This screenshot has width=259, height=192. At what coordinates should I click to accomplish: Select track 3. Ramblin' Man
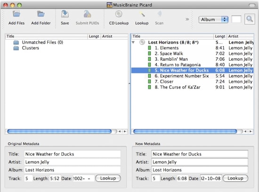pyautogui.click(x=171, y=59)
